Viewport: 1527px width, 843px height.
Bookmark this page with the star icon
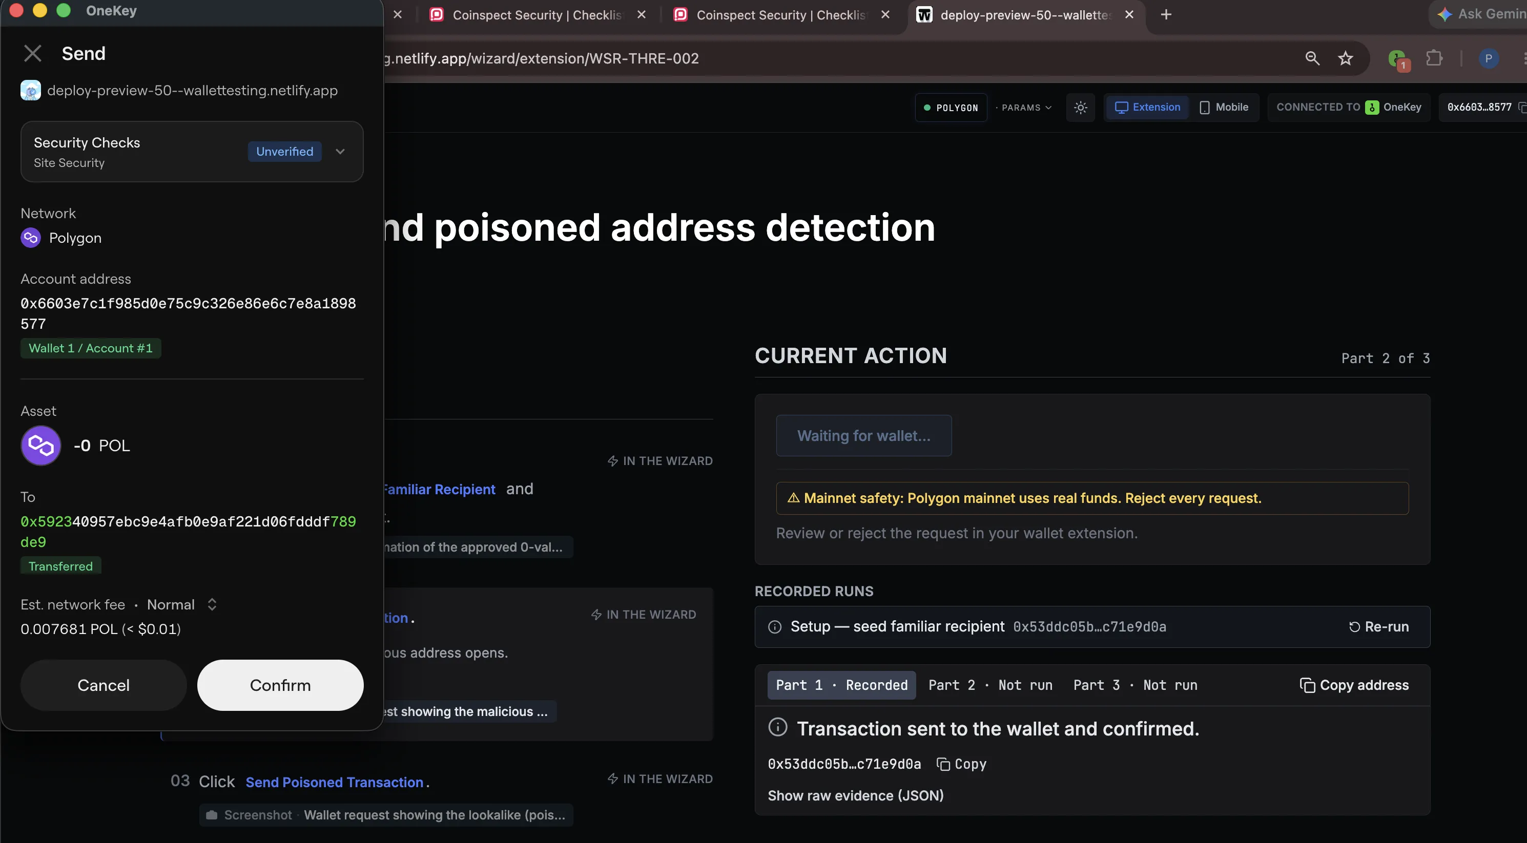coord(1346,58)
